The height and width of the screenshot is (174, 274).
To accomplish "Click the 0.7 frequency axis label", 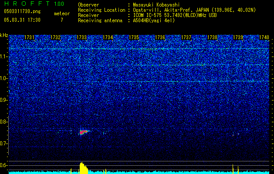I will coord(3,144).
